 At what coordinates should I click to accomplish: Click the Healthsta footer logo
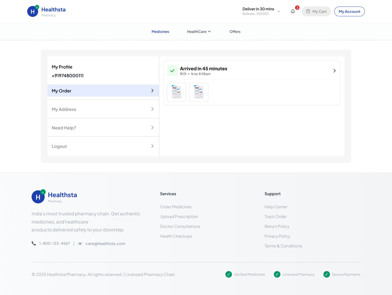[54, 197]
